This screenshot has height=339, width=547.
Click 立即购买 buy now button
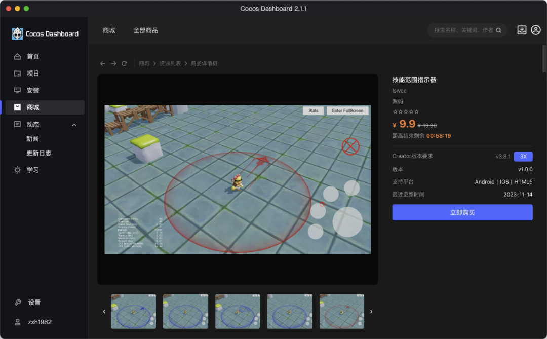(x=462, y=212)
